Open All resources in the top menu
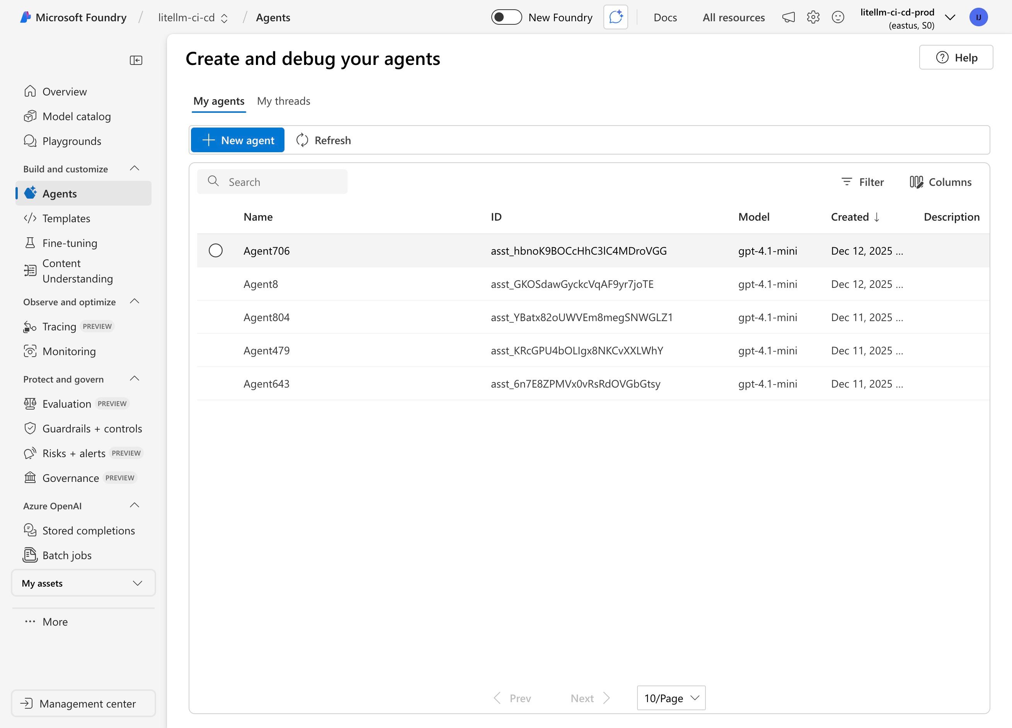Viewport: 1012px width, 728px height. [x=734, y=17]
